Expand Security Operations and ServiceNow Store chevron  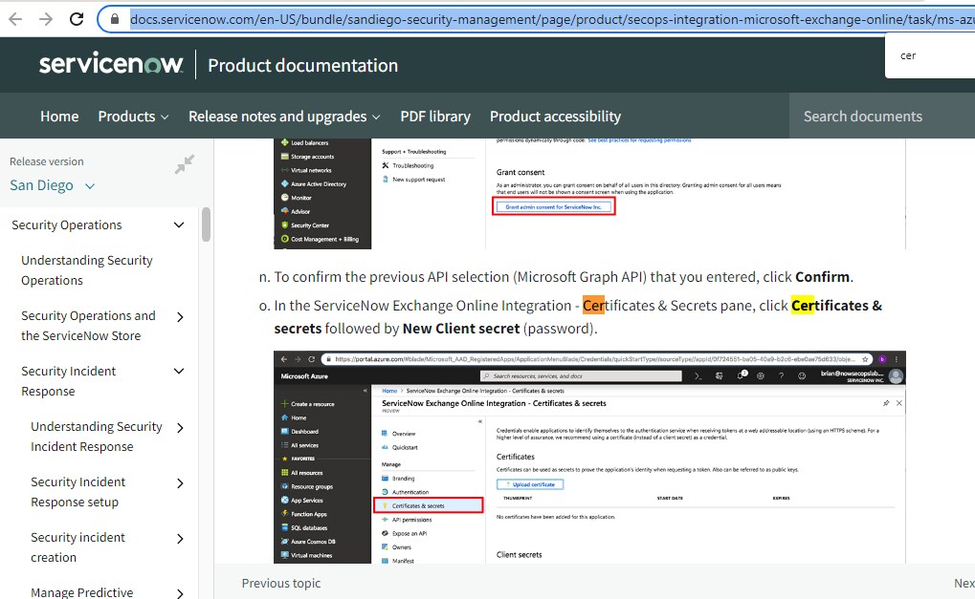tap(180, 317)
